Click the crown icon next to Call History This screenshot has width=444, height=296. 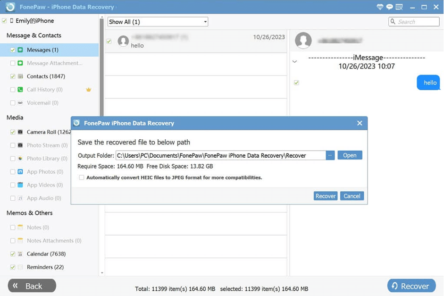[88, 89]
